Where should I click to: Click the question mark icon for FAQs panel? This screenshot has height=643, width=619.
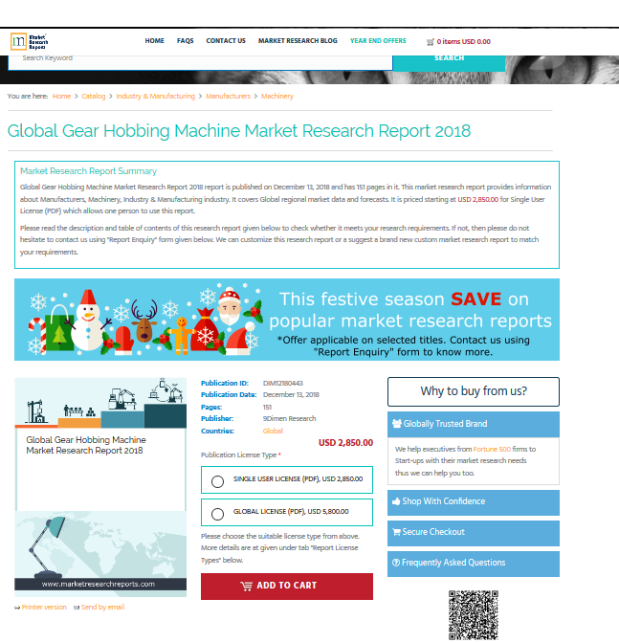click(396, 563)
